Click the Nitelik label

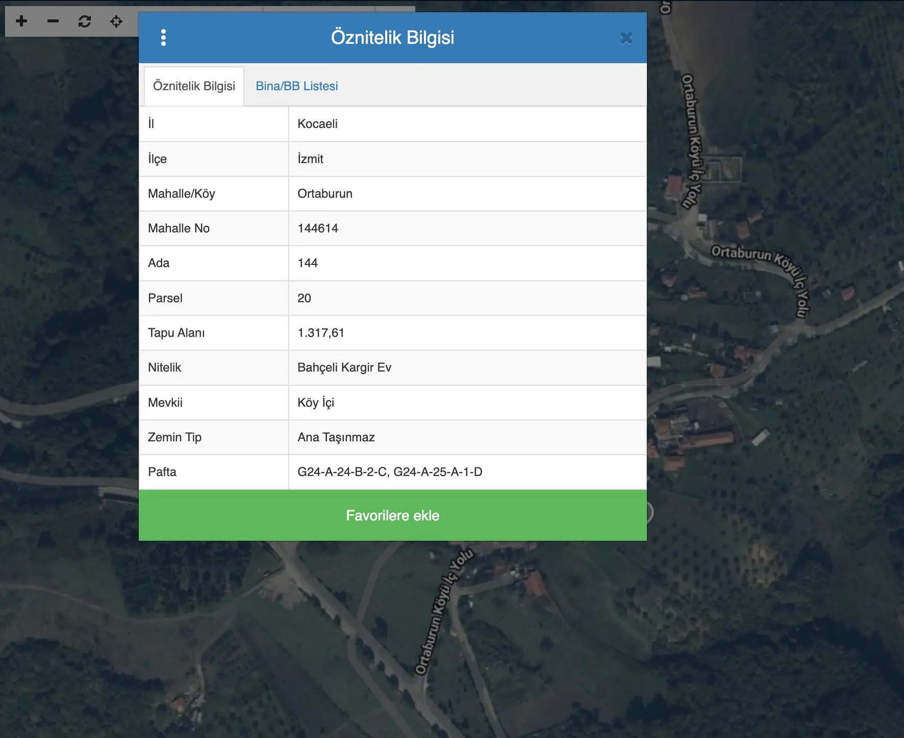click(x=164, y=367)
